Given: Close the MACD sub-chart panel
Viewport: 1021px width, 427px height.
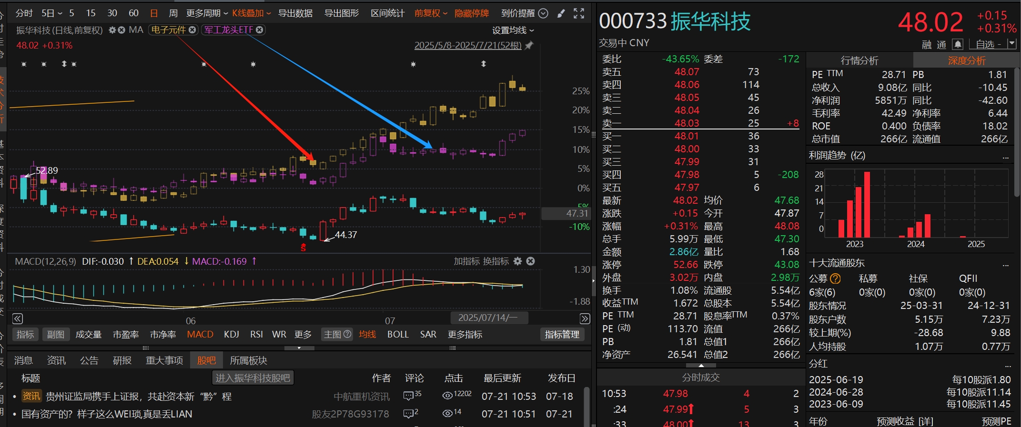Looking at the screenshot, I should tap(530, 261).
